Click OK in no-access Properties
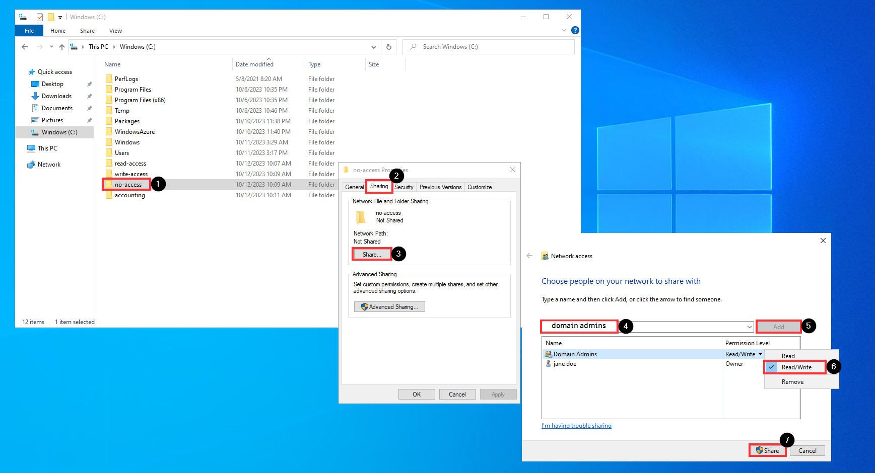 pos(417,395)
